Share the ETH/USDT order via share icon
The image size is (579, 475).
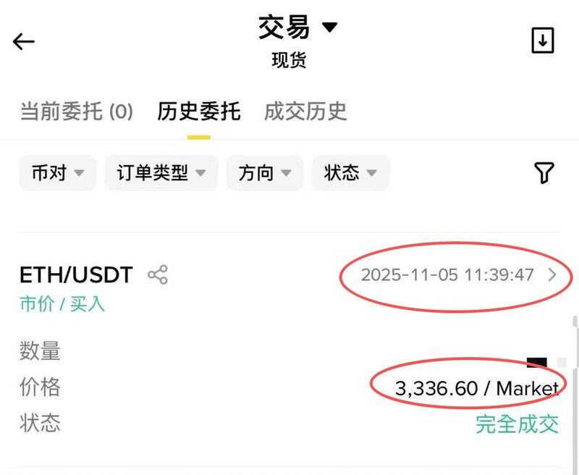pyautogui.click(x=158, y=274)
